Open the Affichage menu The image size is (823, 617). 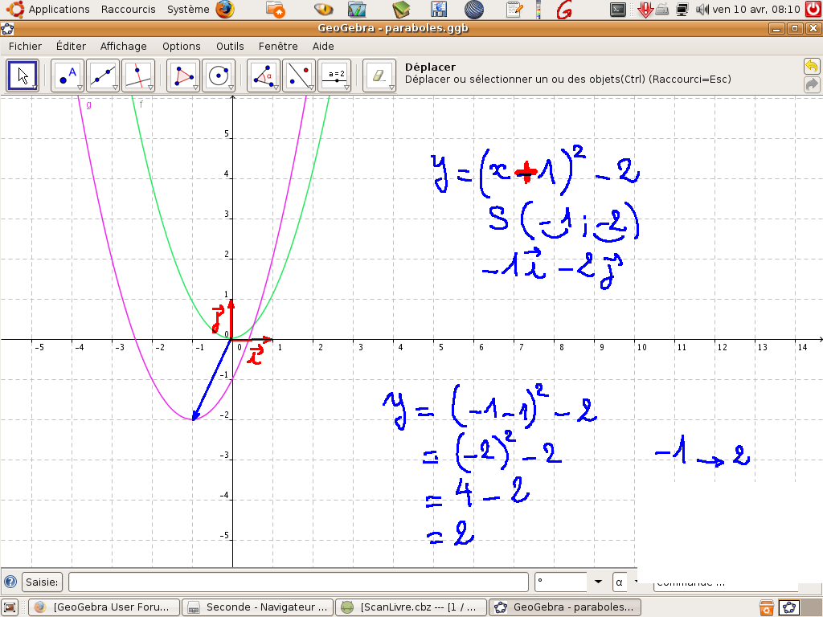click(x=124, y=47)
